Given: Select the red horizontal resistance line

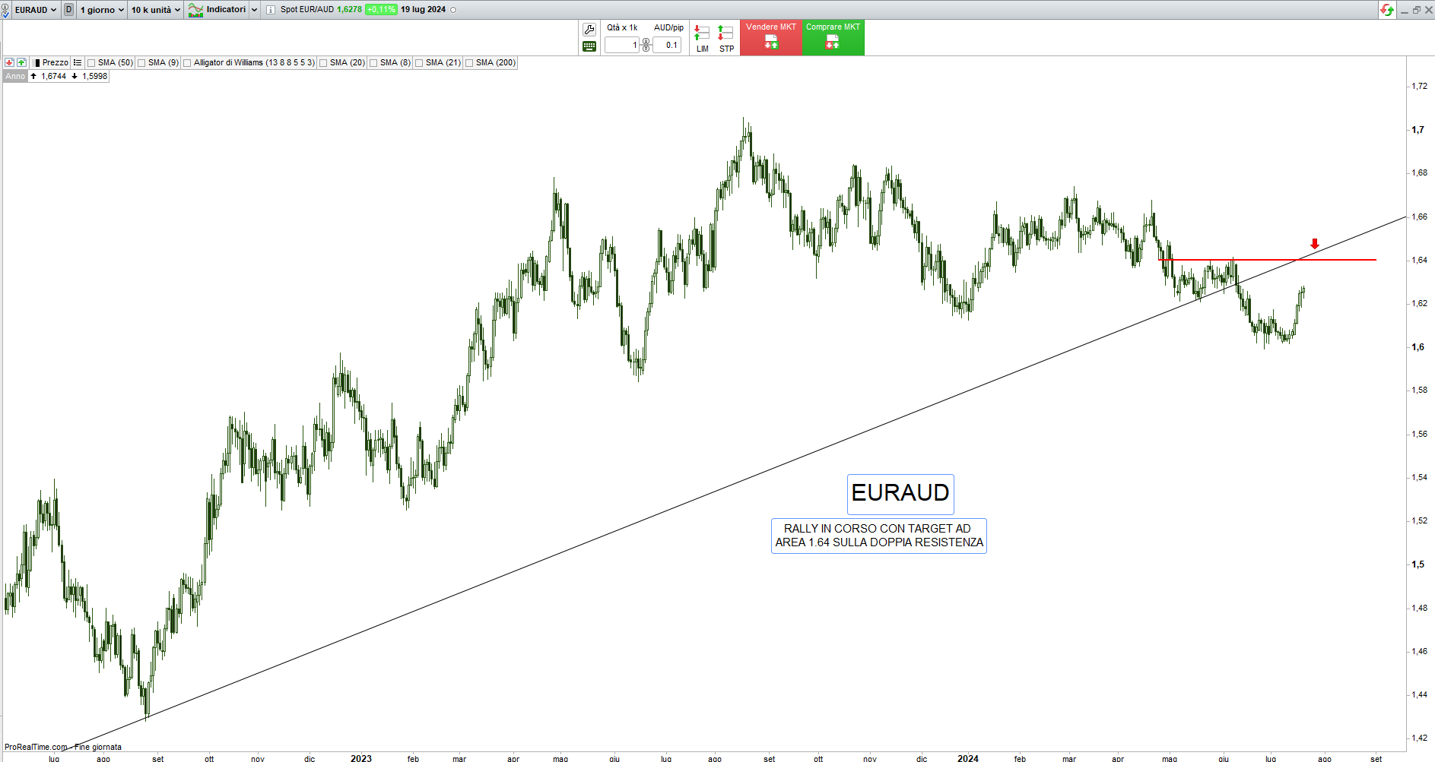Looking at the screenshot, I should pos(1267,260).
